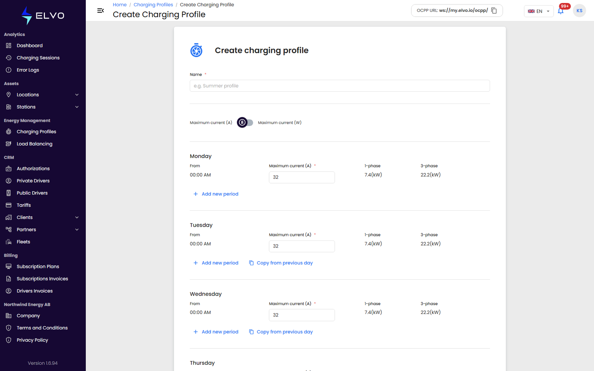Click Wednesday's 00:00 AM from time
This screenshot has width=594, height=371.
click(200, 312)
